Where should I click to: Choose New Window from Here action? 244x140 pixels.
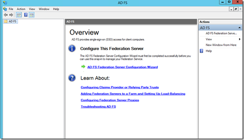[221, 45]
